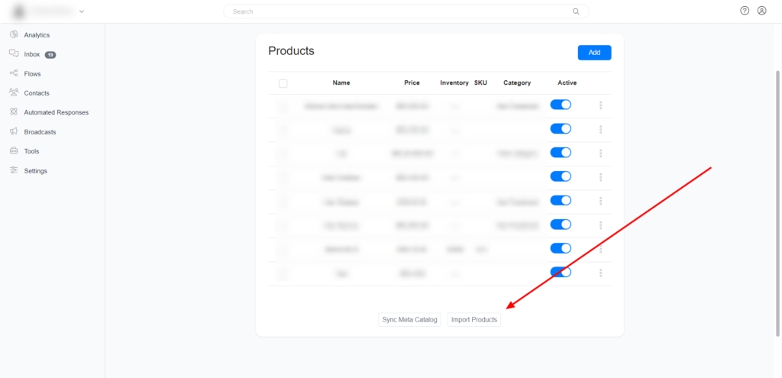Open the Inbox icon in sidebar

(x=14, y=54)
